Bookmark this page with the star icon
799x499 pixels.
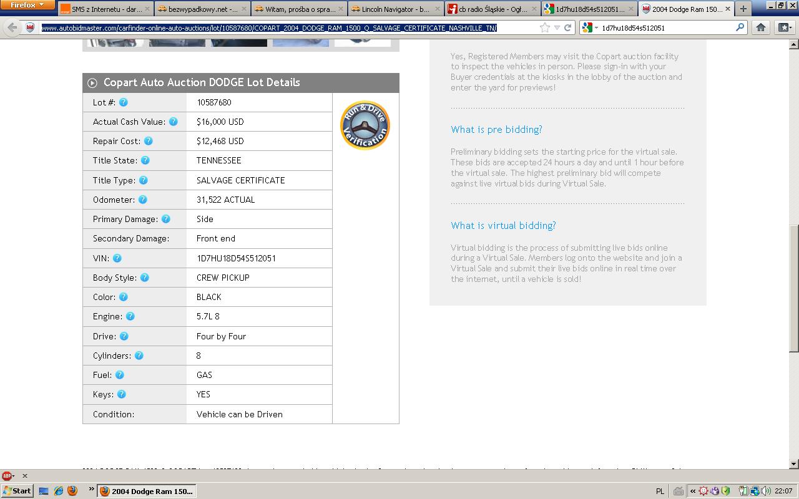pyautogui.click(x=545, y=28)
